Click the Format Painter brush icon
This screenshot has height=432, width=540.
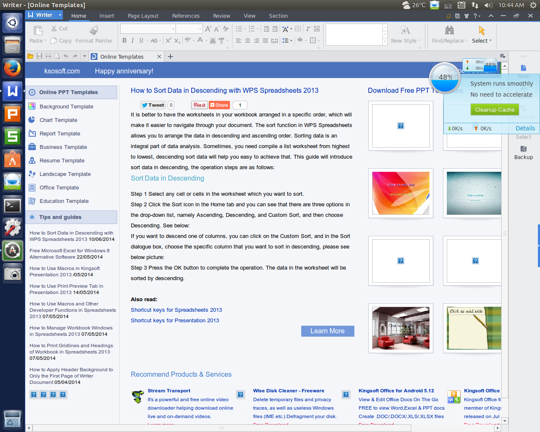coord(94,30)
